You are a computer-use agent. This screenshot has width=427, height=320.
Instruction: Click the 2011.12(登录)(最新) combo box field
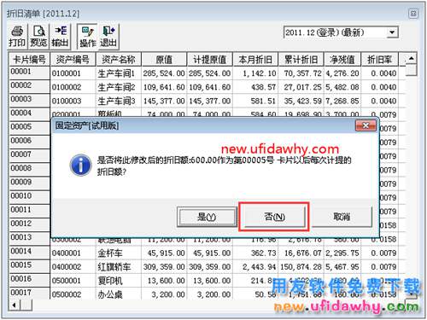pyautogui.click(x=341, y=32)
